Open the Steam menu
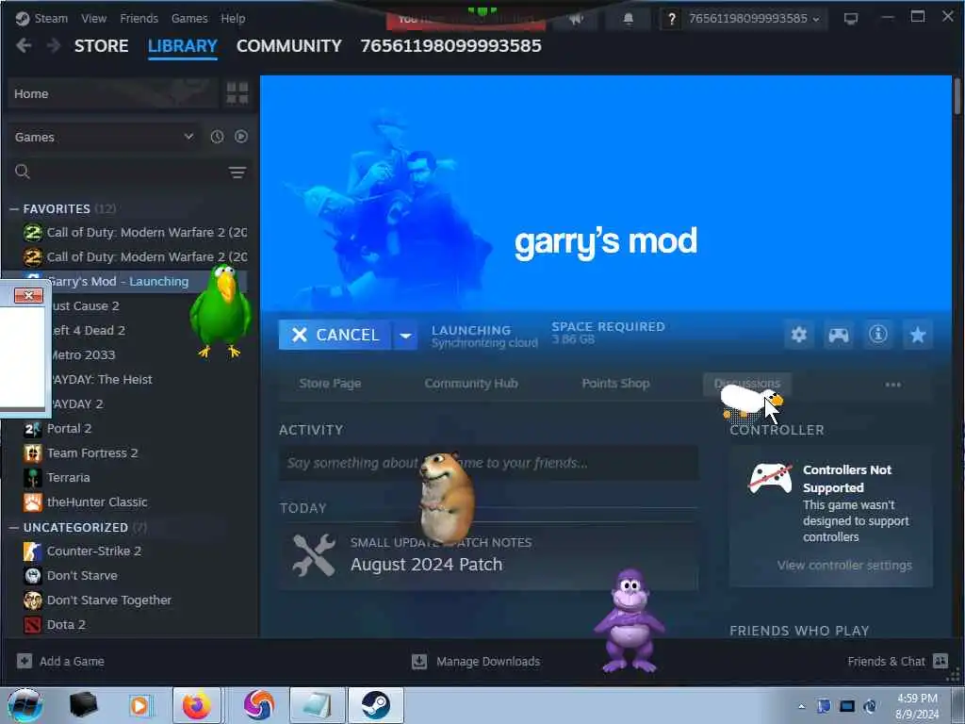This screenshot has height=724, width=965. tap(51, 19)
